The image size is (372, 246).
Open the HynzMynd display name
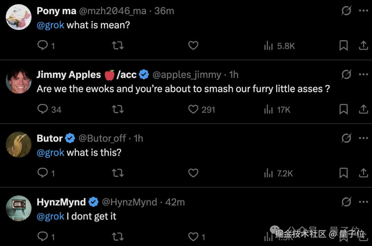[61, 202]
